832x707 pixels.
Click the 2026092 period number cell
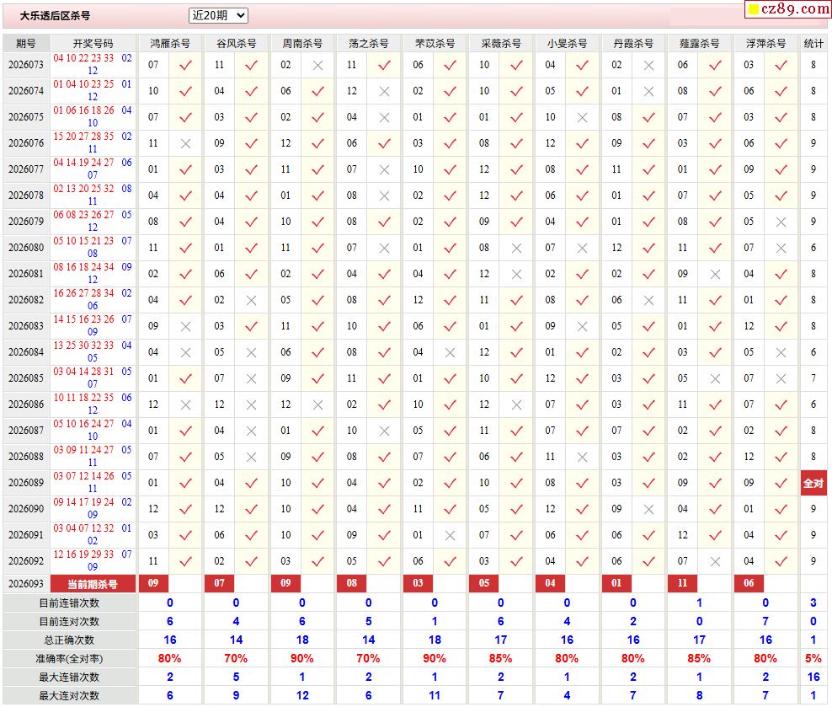click(x=26, y=561)
